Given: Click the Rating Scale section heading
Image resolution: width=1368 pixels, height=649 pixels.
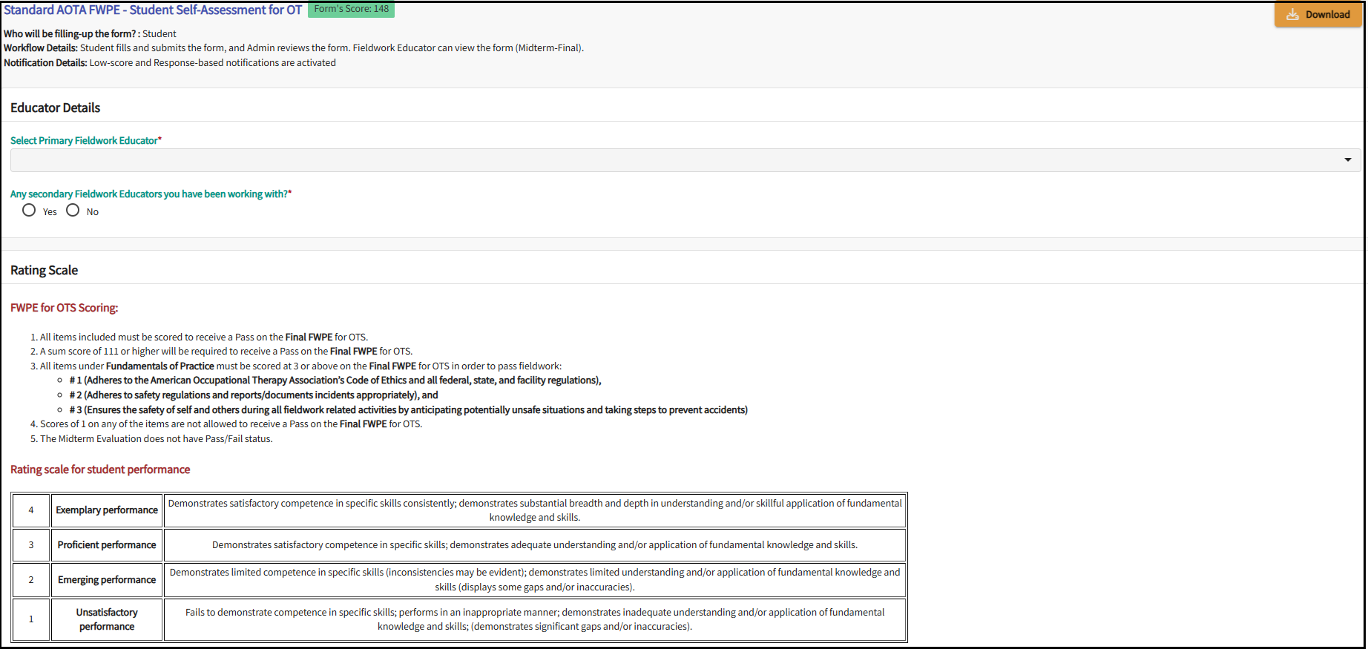Looking at the screenshot, I should [44, 270].
